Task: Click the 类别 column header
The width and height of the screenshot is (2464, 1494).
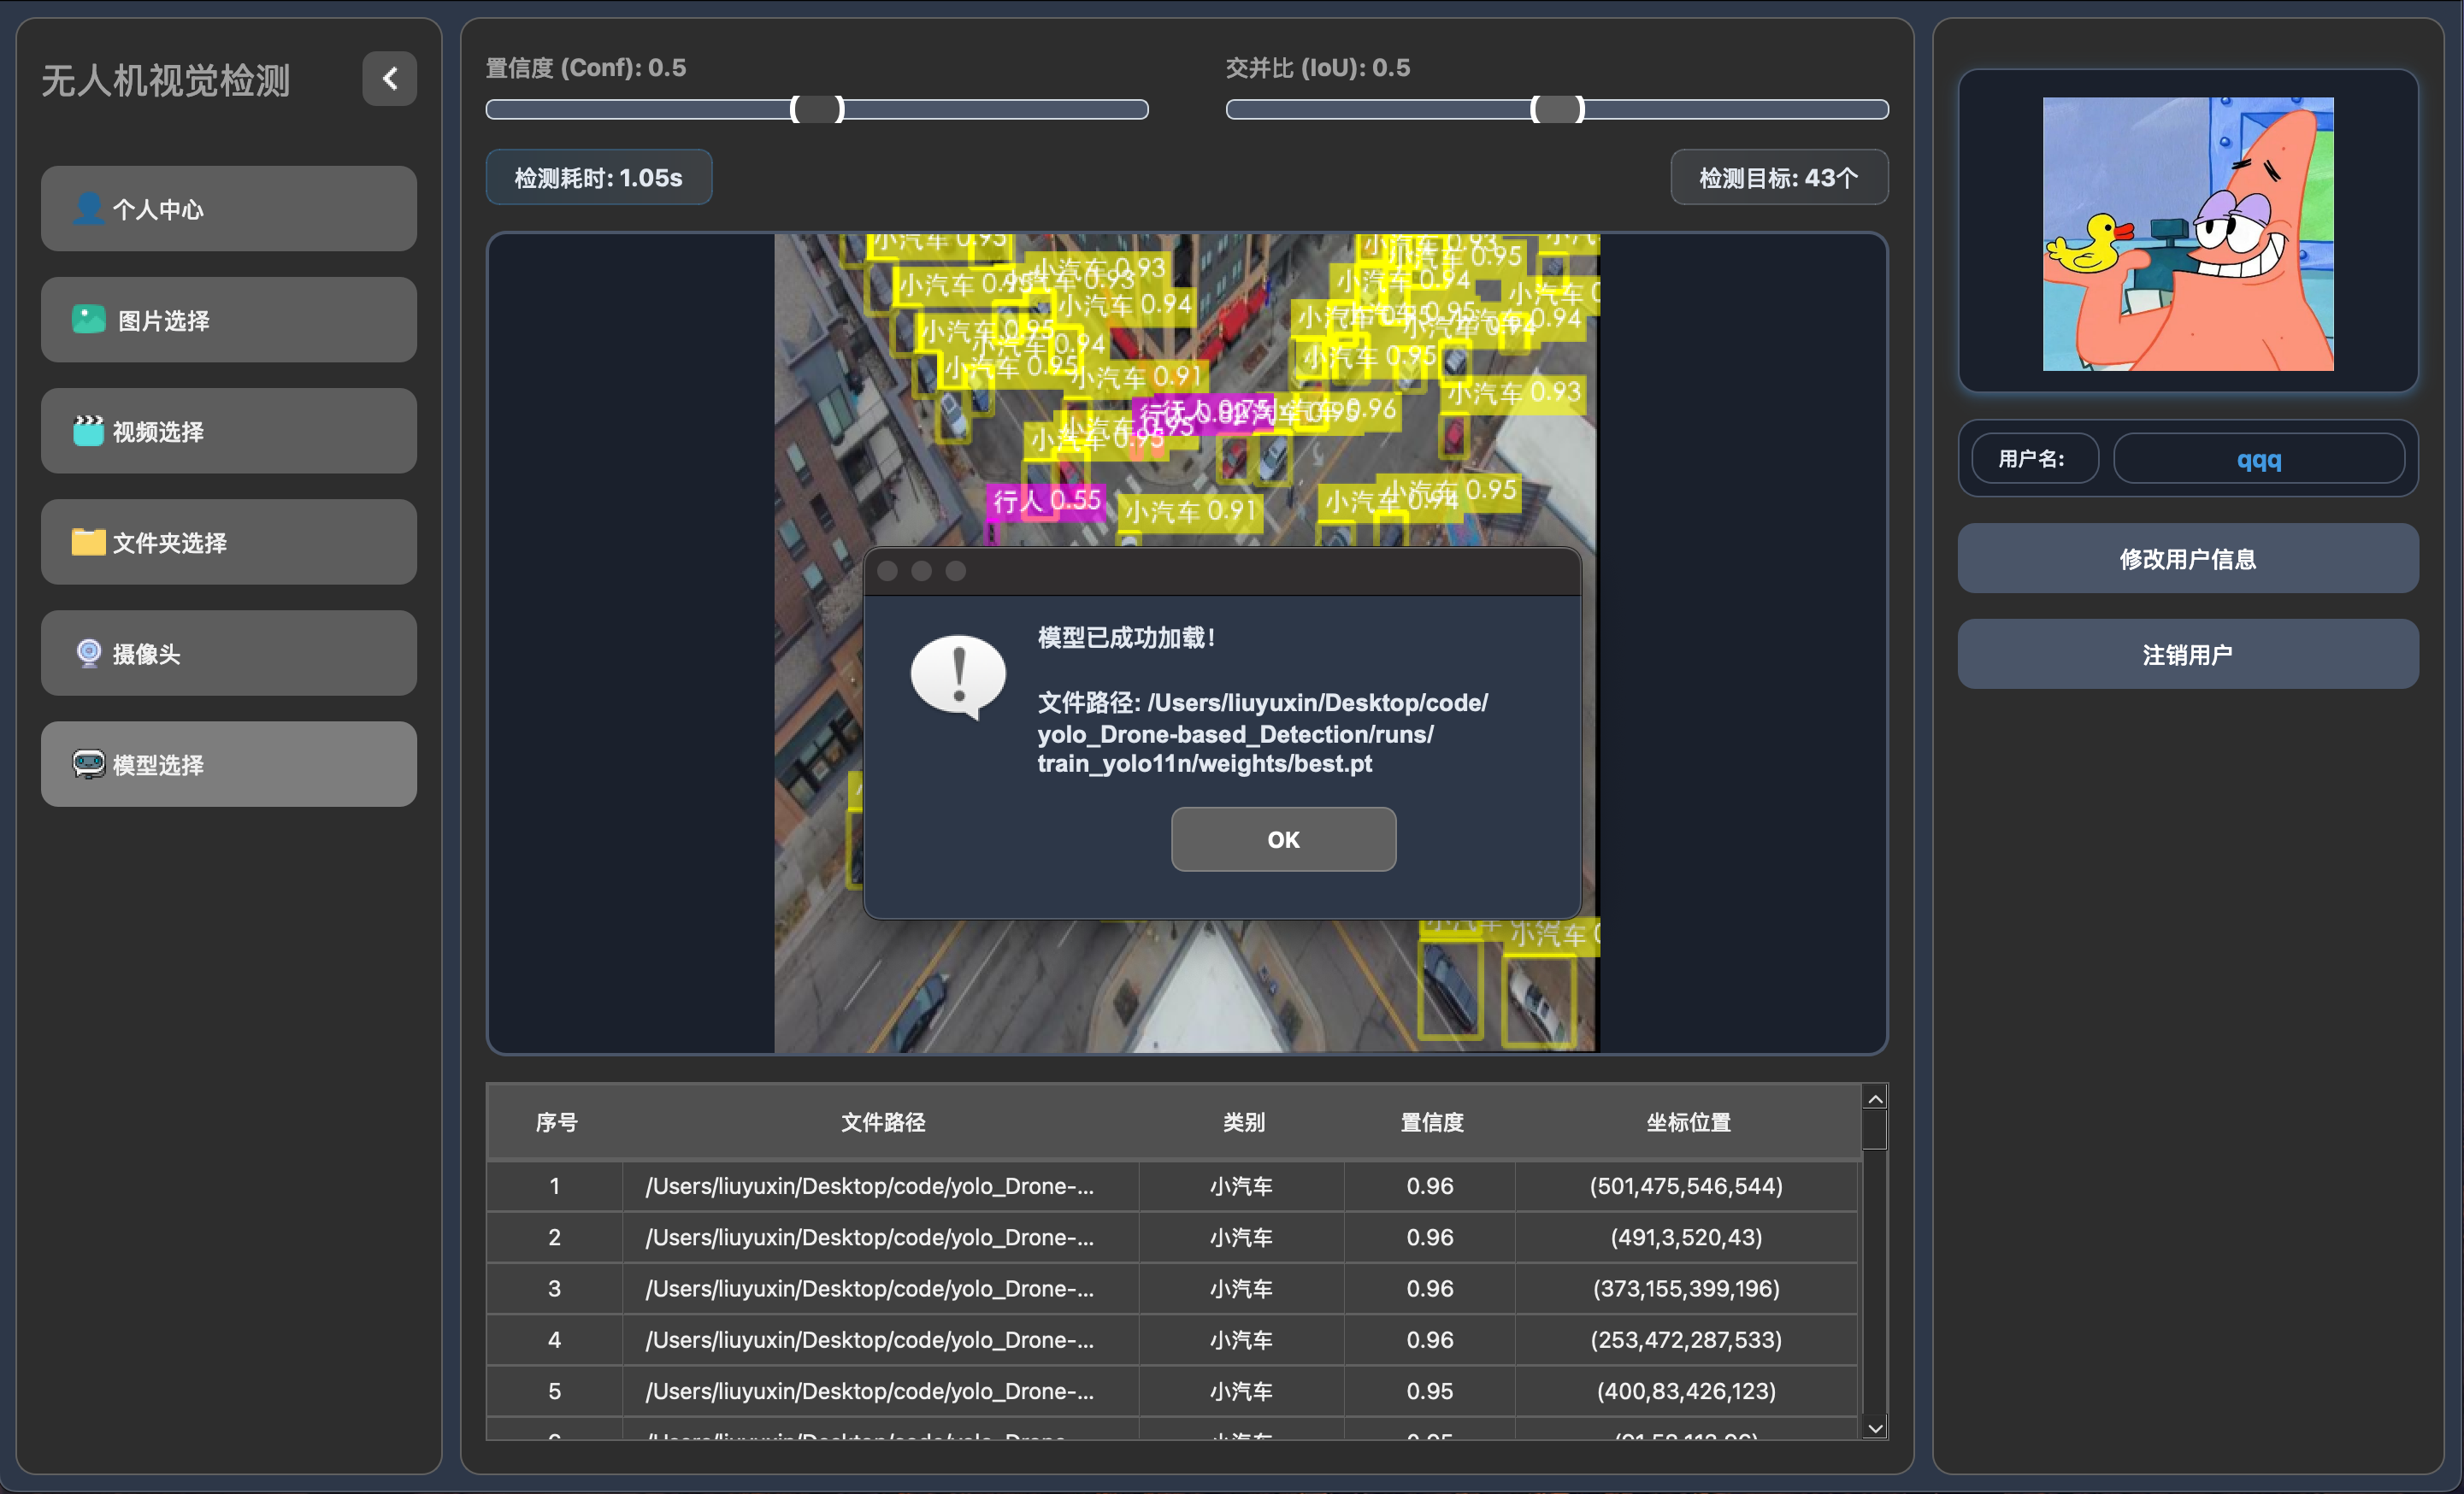Action: coord(1243,1122)
